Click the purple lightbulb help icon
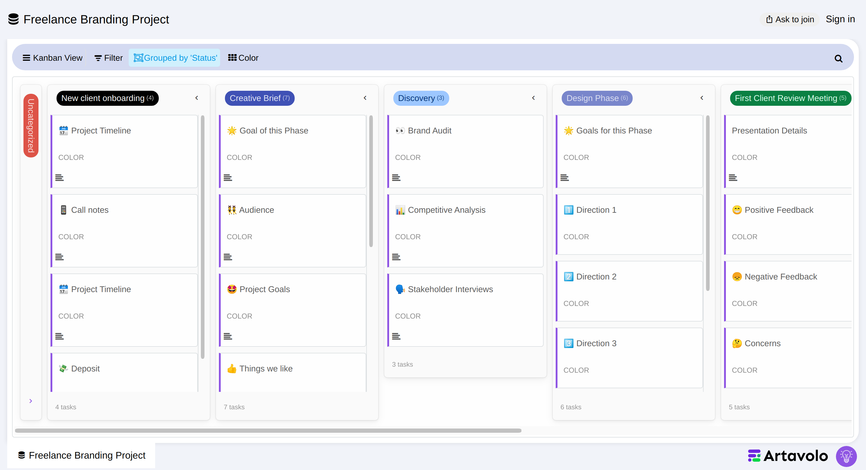The height and width of the screenshot is (470, 866). point(846,456)
